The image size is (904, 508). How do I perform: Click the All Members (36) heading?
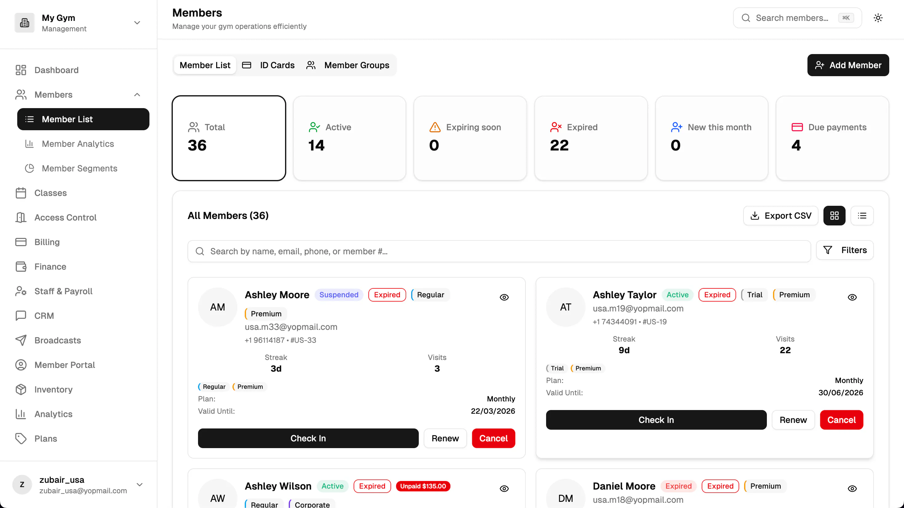click(228, 216)
